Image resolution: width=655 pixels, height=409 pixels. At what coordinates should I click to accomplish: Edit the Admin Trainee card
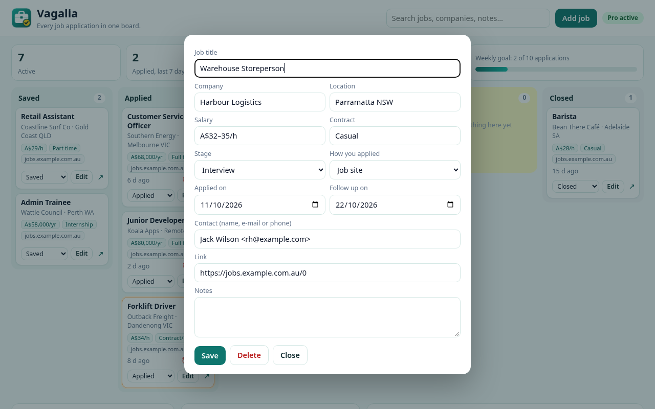click(x=82, y=254)
